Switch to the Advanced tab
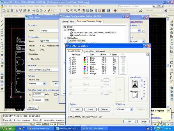Image resolution: width=174 pixels, height=131 pixels. pyautogui.click(x=100, y=51)
